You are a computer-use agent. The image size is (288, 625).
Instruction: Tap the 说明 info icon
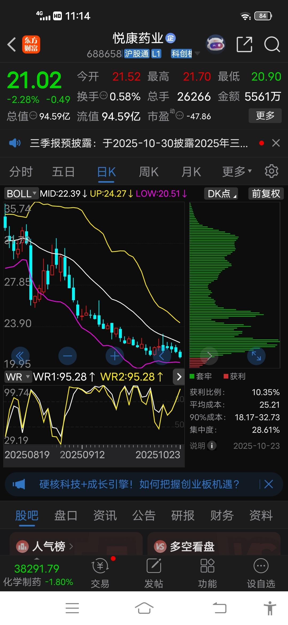[212, 446]
